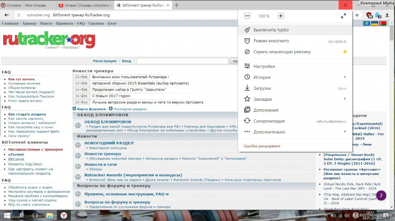Open a new tab with plus button
395x221 pixels.
pos(176,5)
